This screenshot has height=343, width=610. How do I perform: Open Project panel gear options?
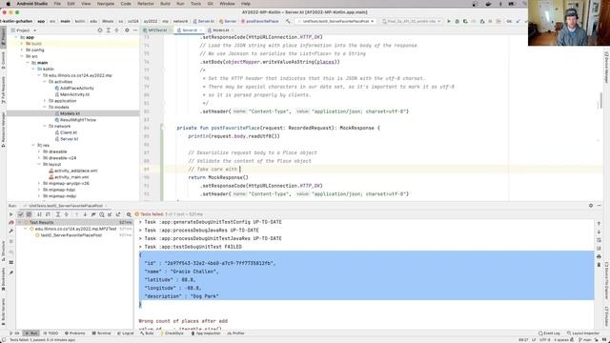pyautogui.click(x=127, y=30)
